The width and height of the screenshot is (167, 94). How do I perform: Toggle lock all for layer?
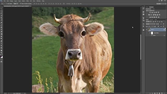[155, 26]
